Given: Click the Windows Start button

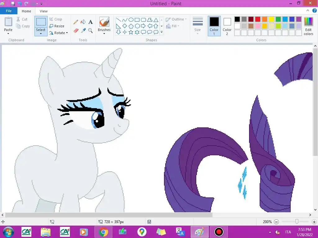Looking at the screenshot, I should [8, 232].
